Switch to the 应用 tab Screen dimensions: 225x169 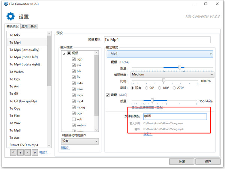[x=24, y=26]
